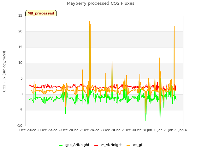Image resolution: width=202 pixels, height=151 pixels.
Task: Click the y-axis label -10
Action: [x=20, y=126]
